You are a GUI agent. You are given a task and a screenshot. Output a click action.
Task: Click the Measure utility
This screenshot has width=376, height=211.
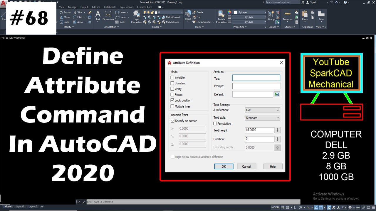pos(288,16)
